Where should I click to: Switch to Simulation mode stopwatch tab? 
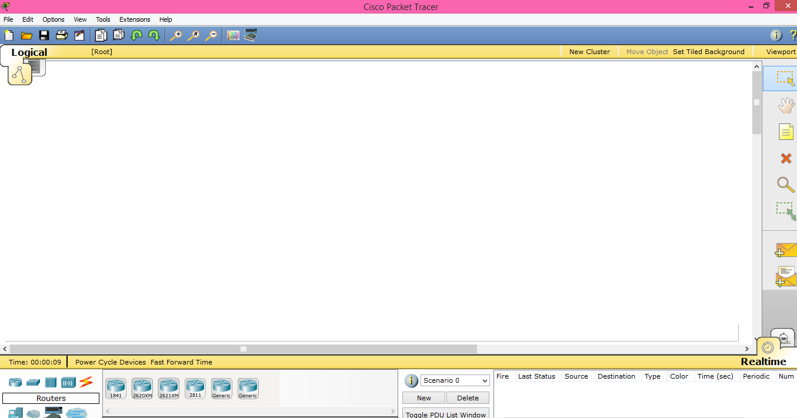(785, 336)
